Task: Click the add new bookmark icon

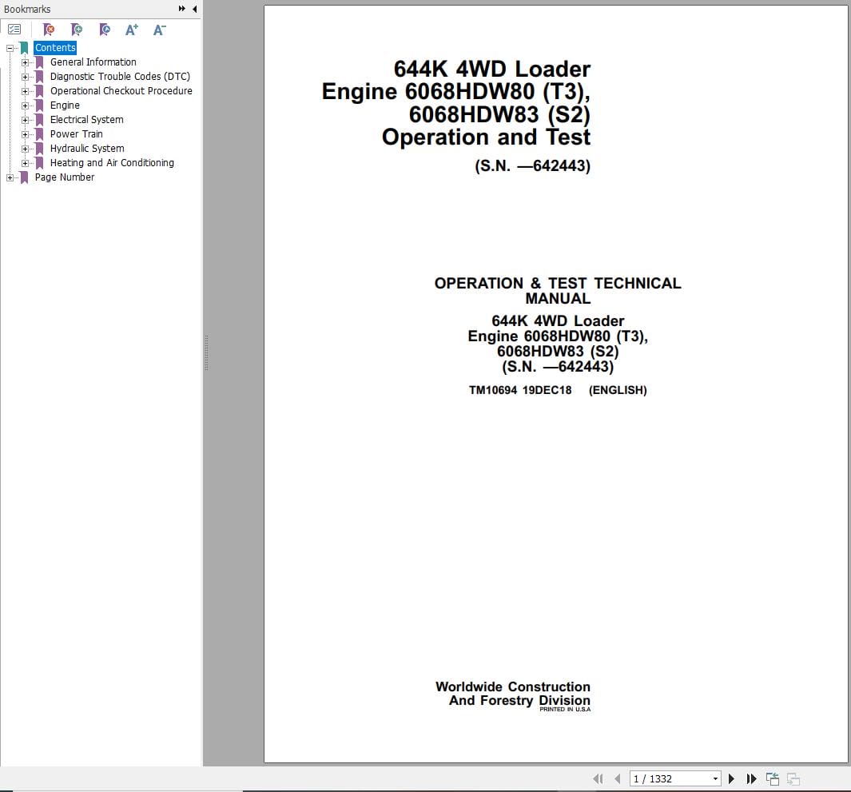Action: (x=77, y=30)
